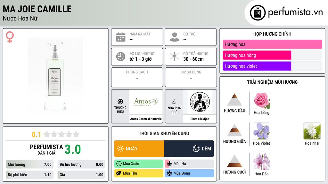Click the sun icon in Ngày bar
Viewport: 328px width, 184px height.
(120, 149)
